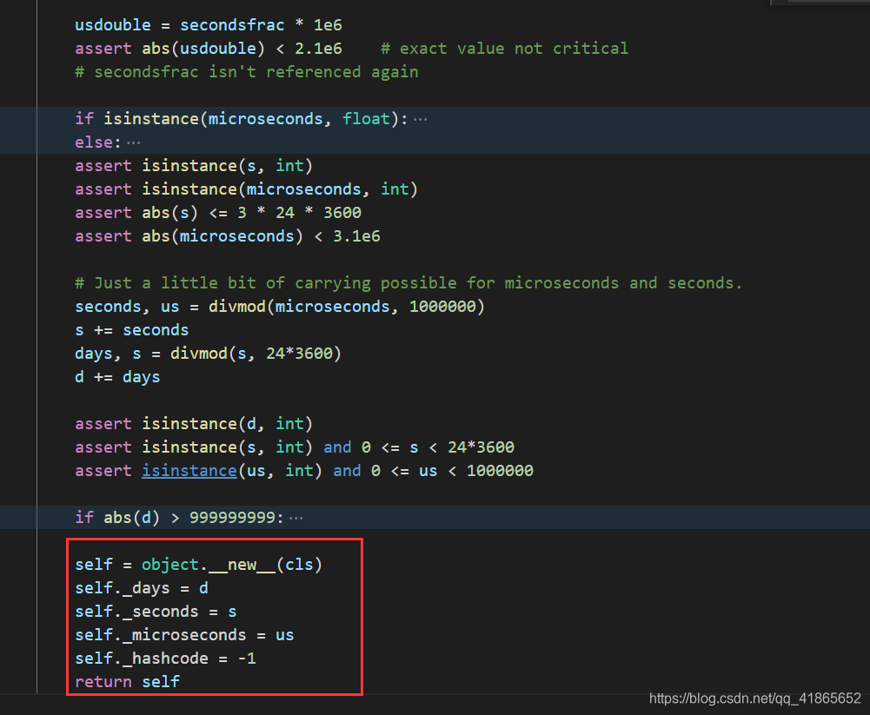The image size is (870, 715).
Task: Click the line 'self._days = d'
Action: [x=142, y=588]
